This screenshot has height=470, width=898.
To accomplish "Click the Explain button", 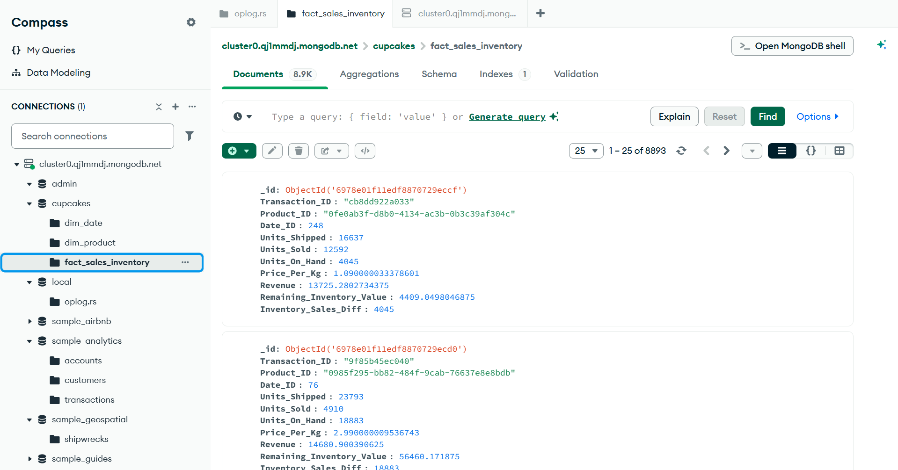I will tap(674, 116).
